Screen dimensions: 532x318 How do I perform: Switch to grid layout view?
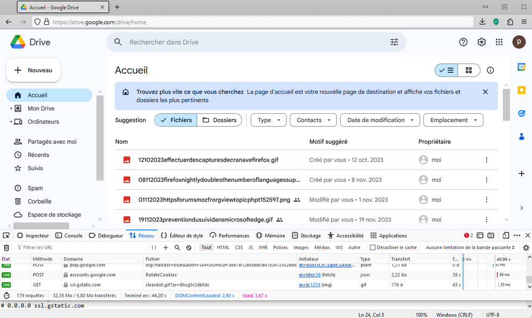(x=469, y=70)
